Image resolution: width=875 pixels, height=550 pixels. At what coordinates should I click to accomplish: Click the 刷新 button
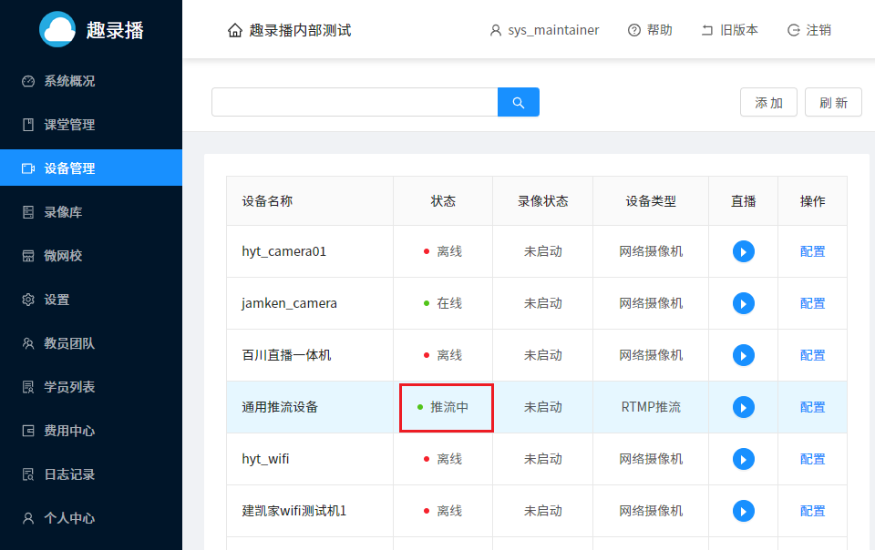[833, 102]
